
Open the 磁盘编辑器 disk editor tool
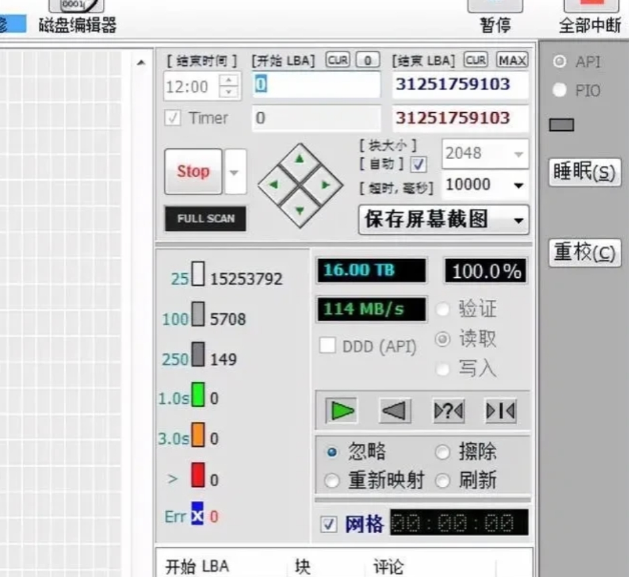[77, 16]
